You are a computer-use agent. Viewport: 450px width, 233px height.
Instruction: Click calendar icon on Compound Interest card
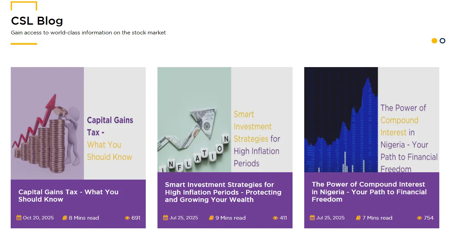(x=312, y=218)
